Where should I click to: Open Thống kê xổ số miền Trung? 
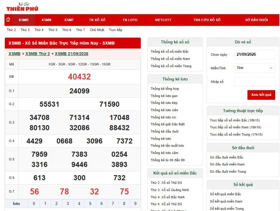pos(171,66)
